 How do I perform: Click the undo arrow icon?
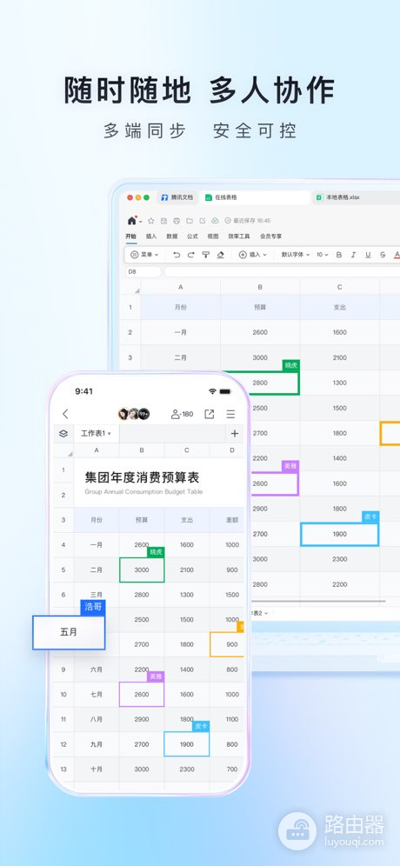[177, 255]
